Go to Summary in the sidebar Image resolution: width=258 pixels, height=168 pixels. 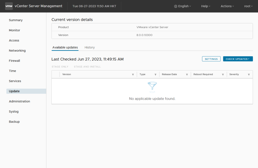(16, 20)
